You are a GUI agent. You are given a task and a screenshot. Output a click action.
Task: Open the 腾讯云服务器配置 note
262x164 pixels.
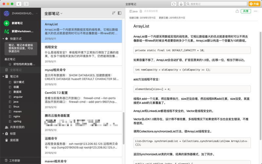click(x=82, y=123)
